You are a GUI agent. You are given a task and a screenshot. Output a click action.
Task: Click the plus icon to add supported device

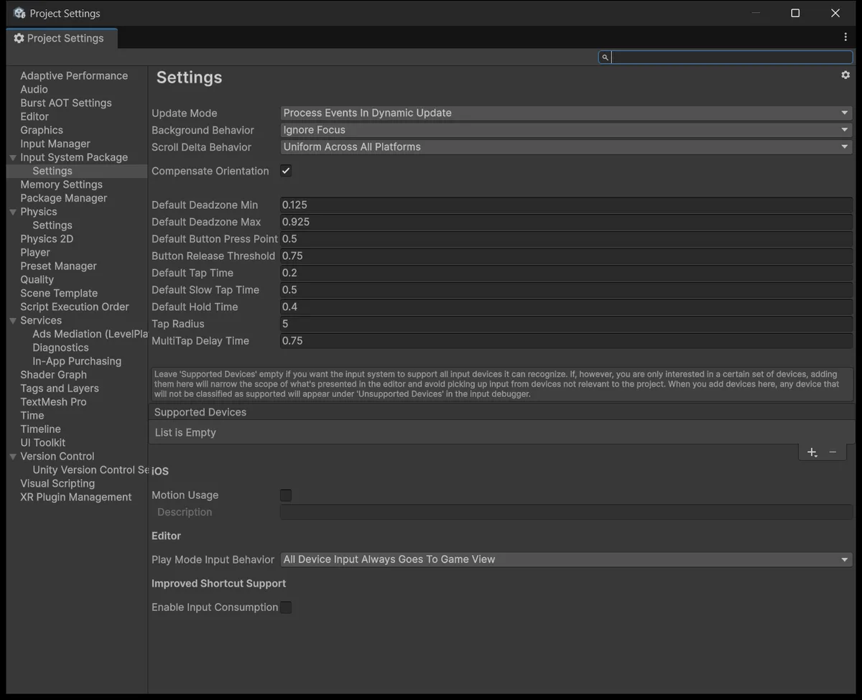tap(812, 452)
